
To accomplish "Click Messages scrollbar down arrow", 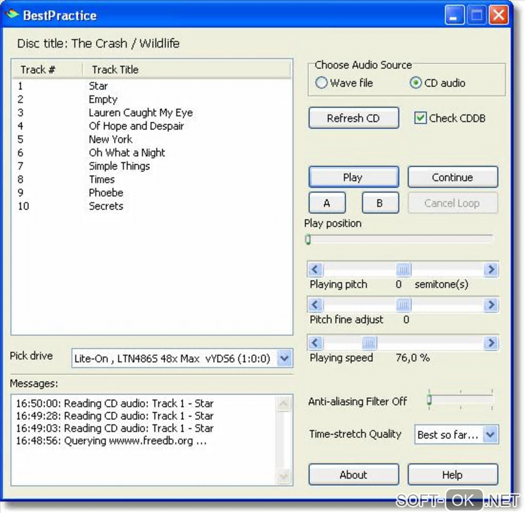I will (284, 476).
